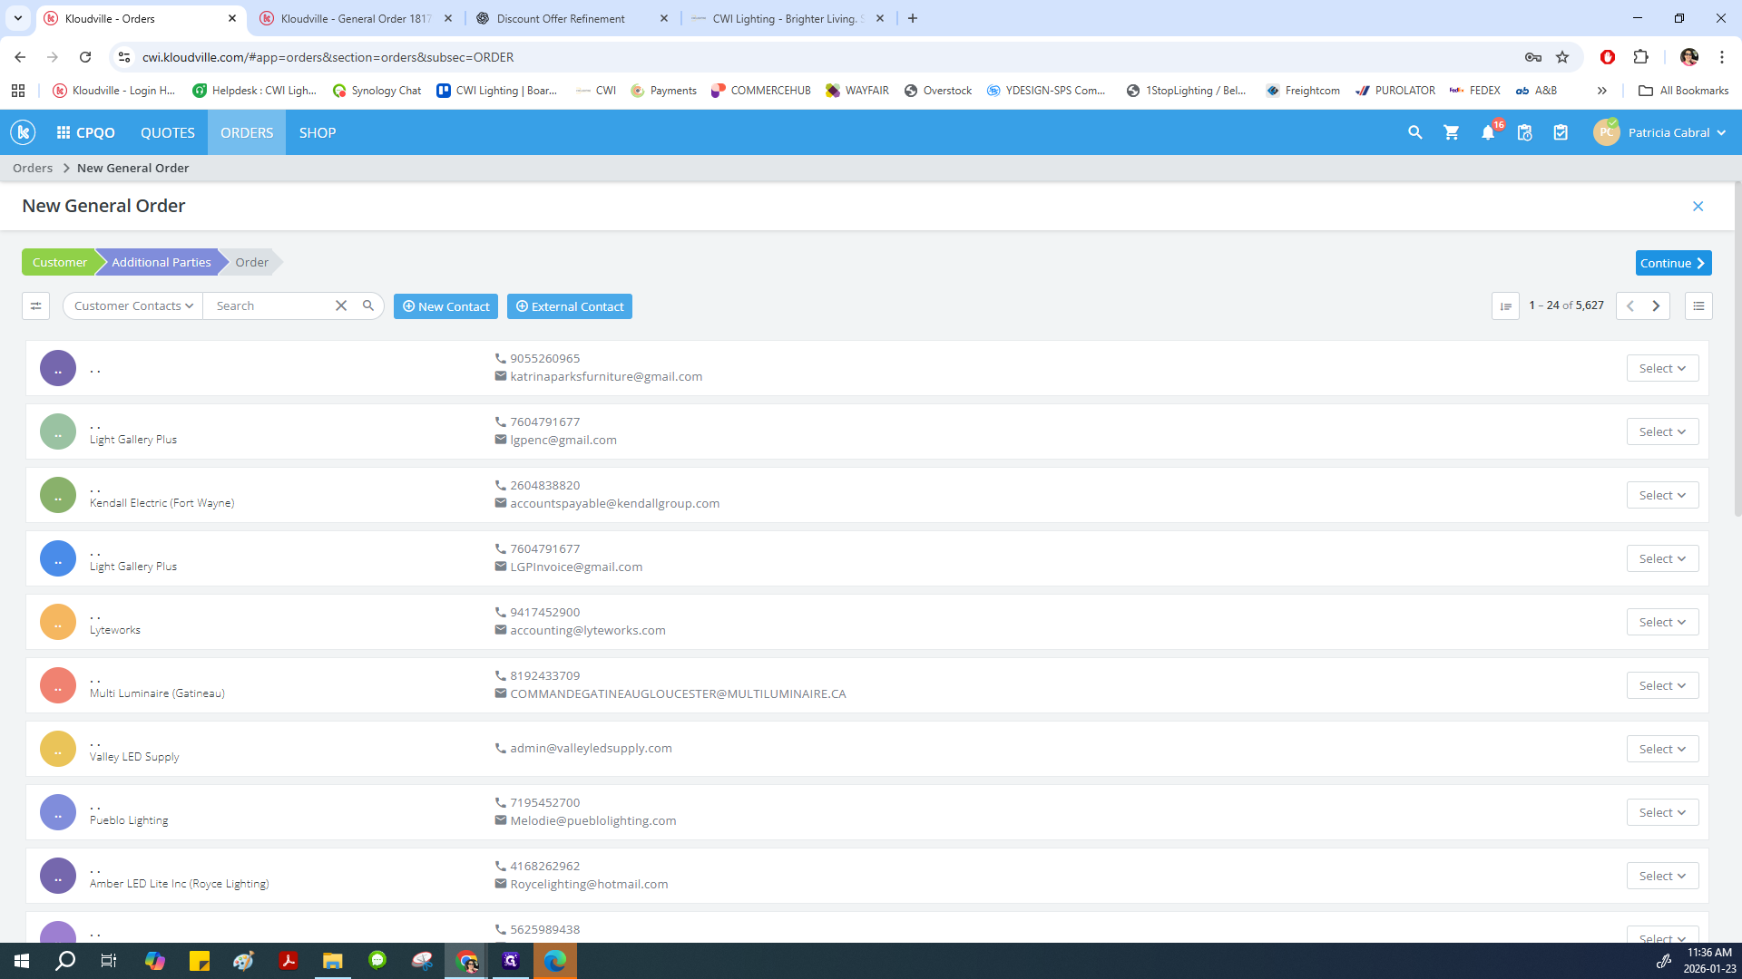Viewport: 1742px width, 979px height.
Task: Open Select dropdown for Lyteworks
Action: click(1662, 622)
